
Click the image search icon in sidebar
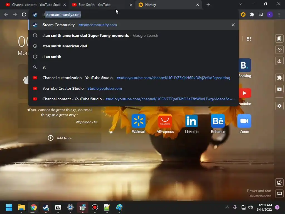tap(279, 183)
